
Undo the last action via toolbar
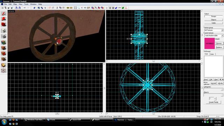point(25,8)
